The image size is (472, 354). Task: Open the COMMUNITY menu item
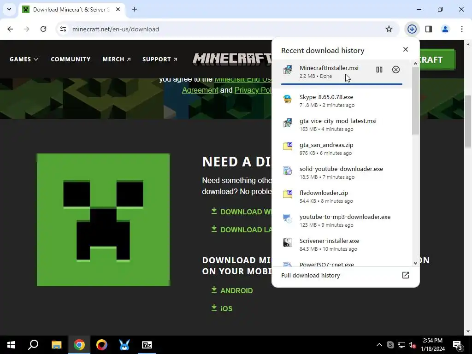click(71, 59)
